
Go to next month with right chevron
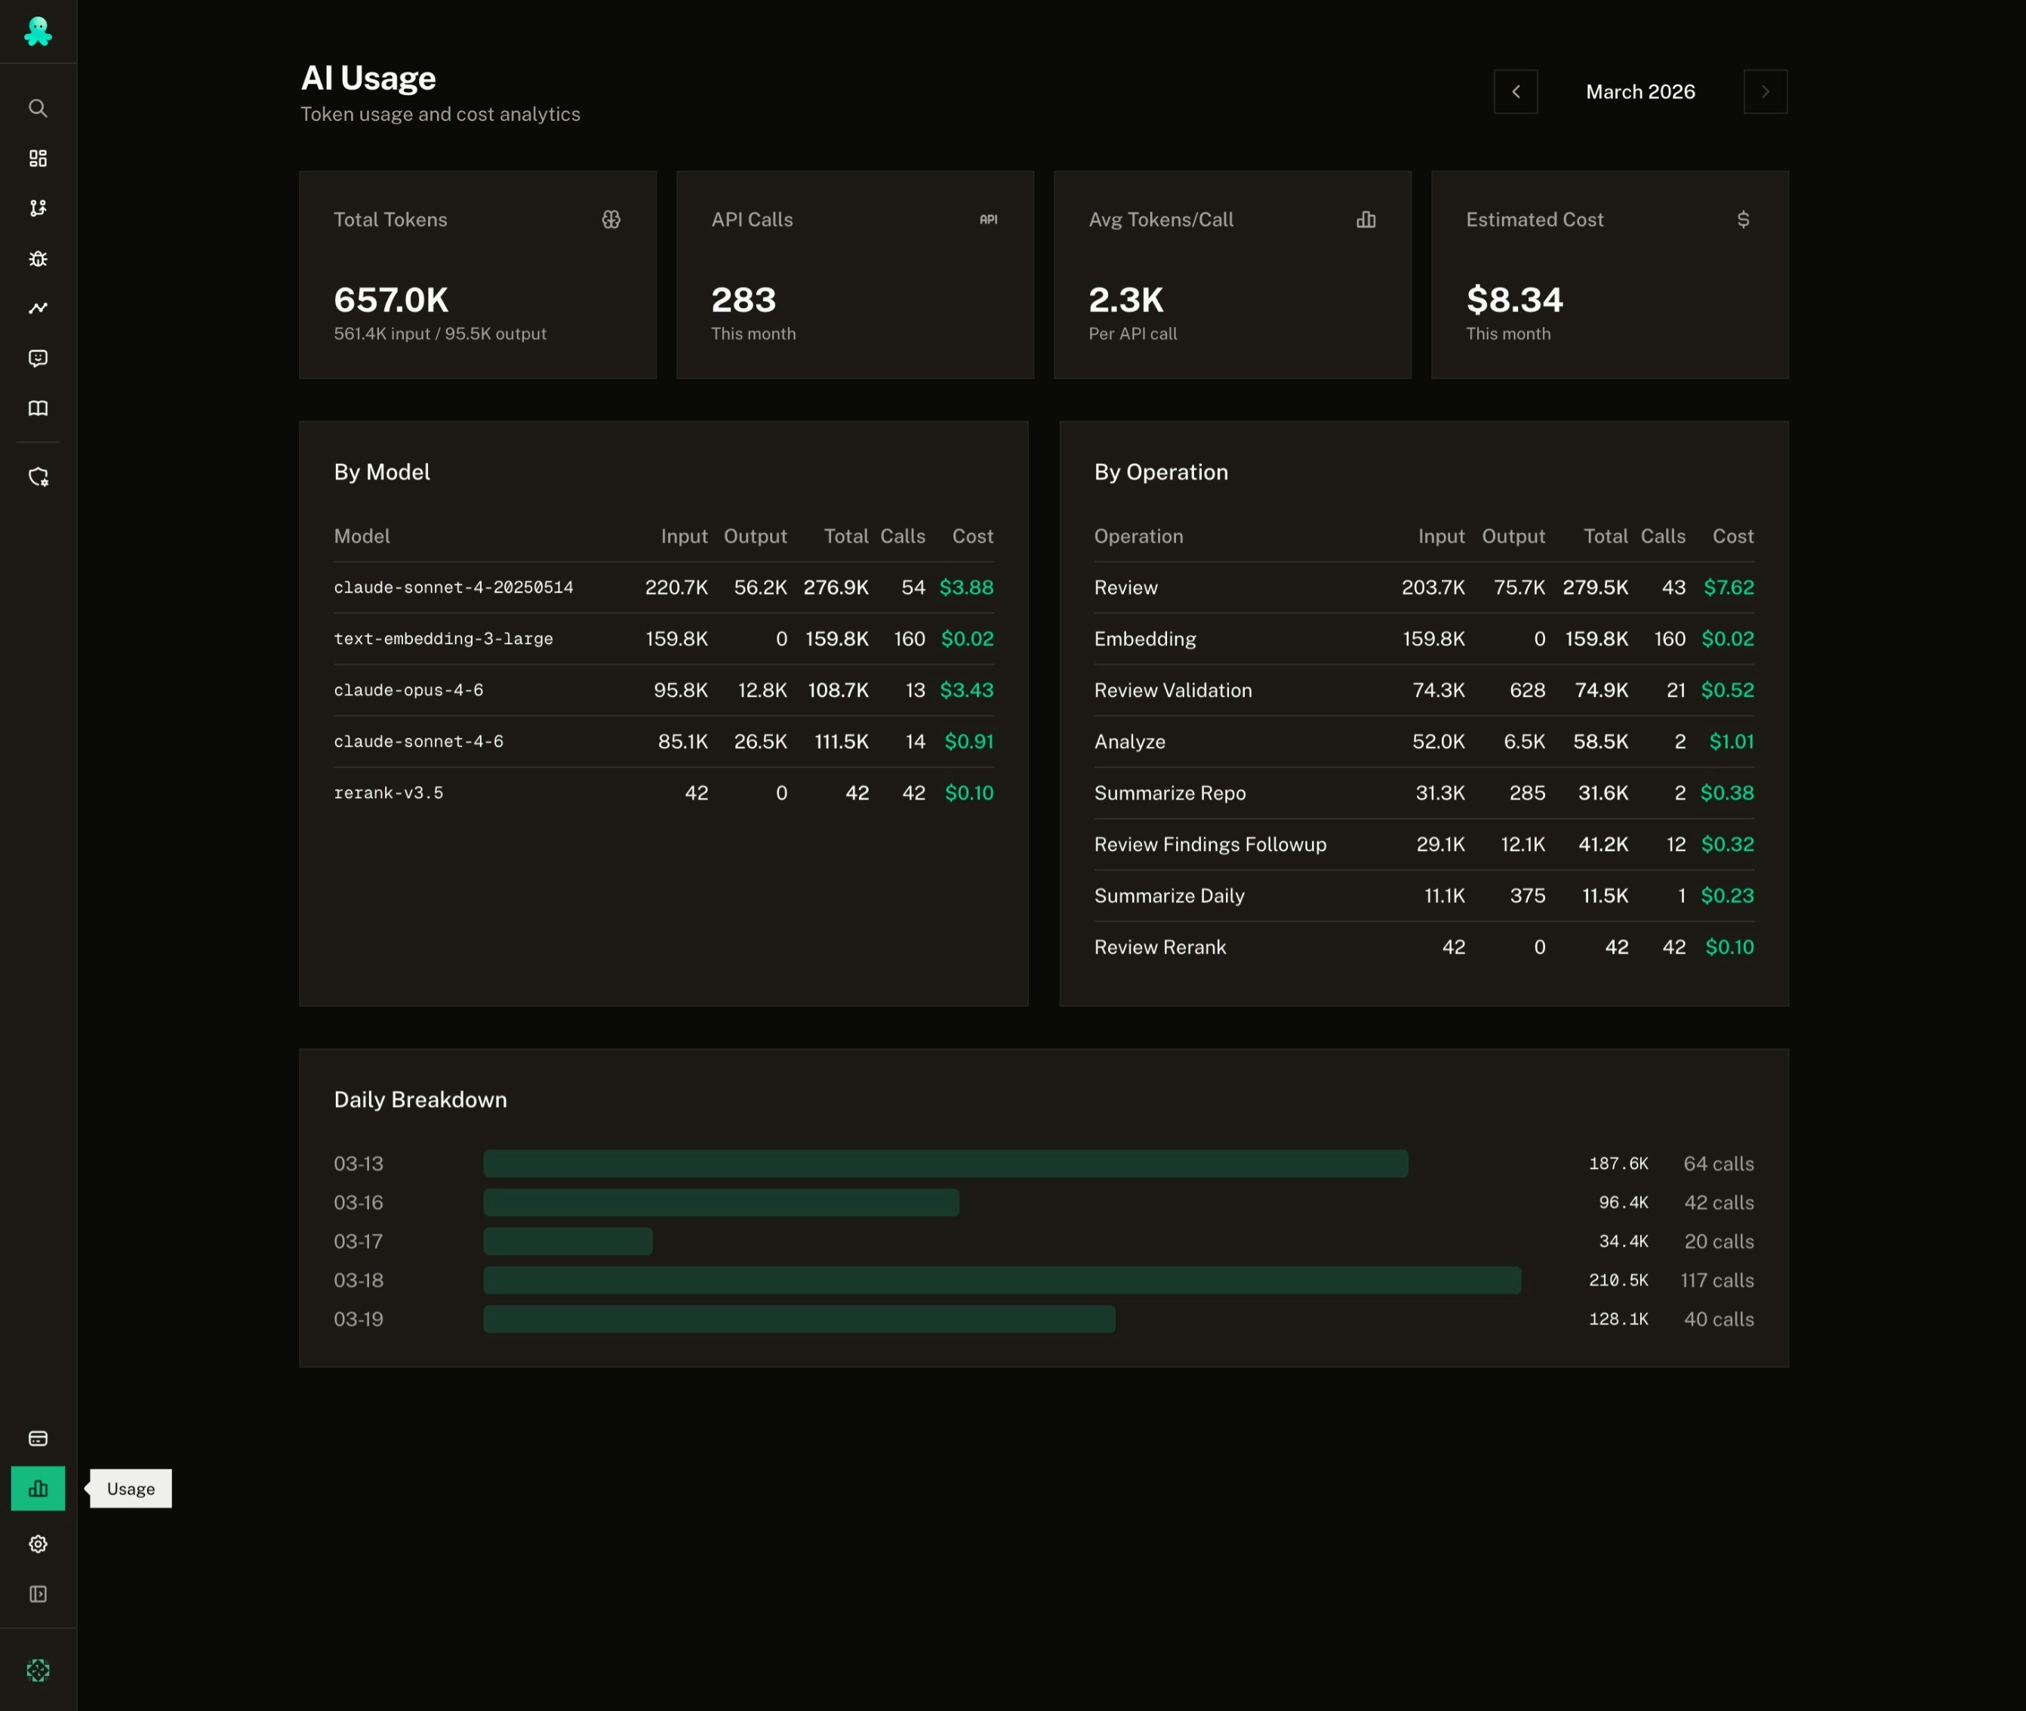pyautogui.click(x=1765, y=92)
